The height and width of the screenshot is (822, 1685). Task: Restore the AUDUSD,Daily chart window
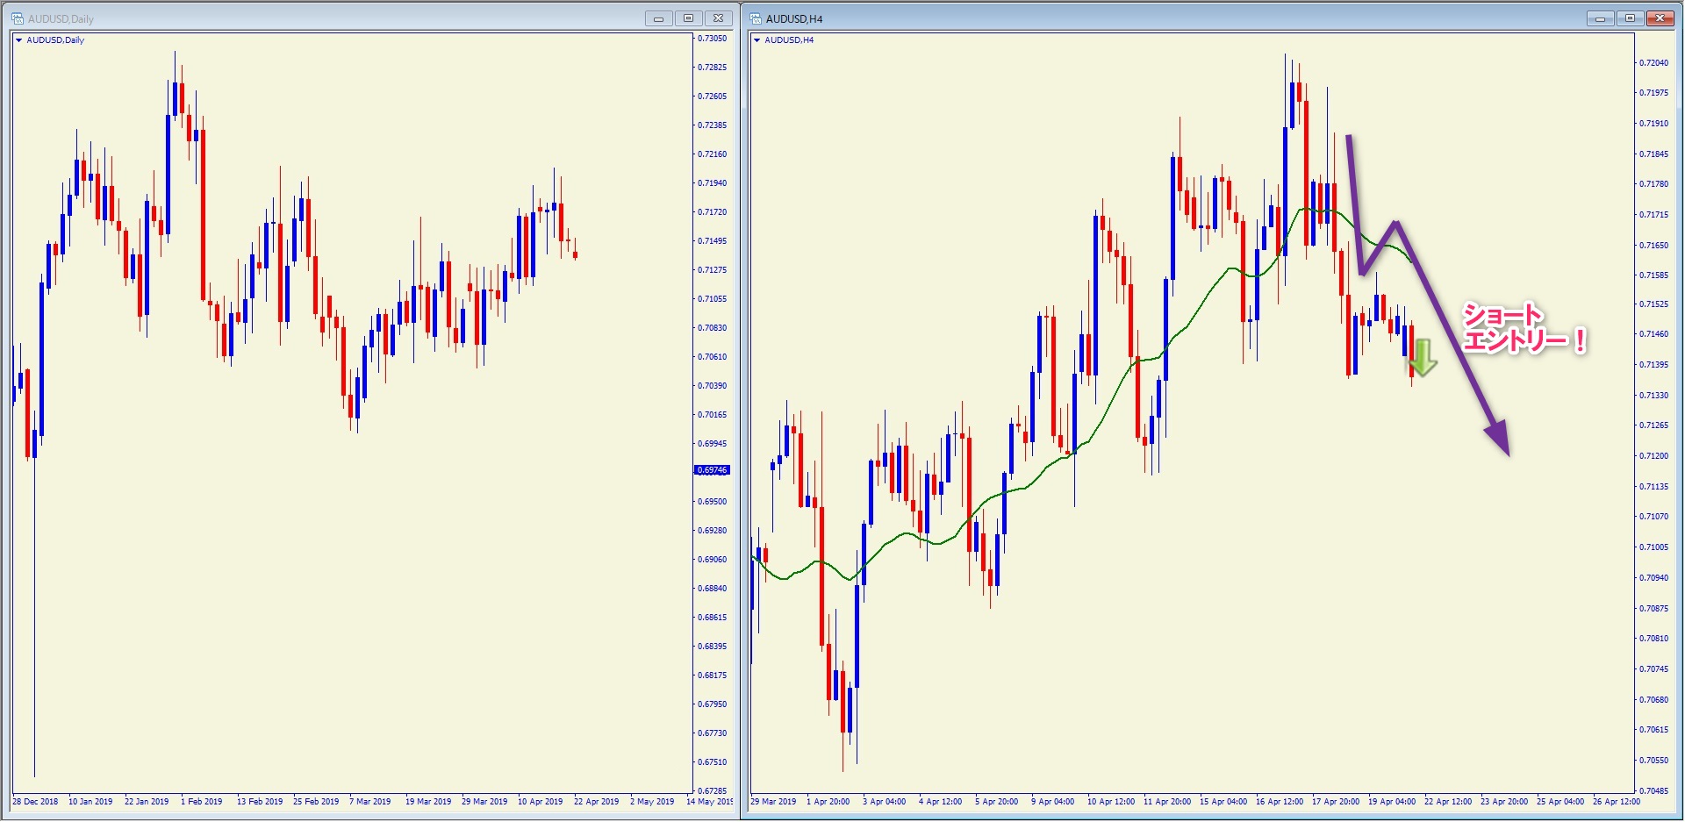[x=688, y=18]
